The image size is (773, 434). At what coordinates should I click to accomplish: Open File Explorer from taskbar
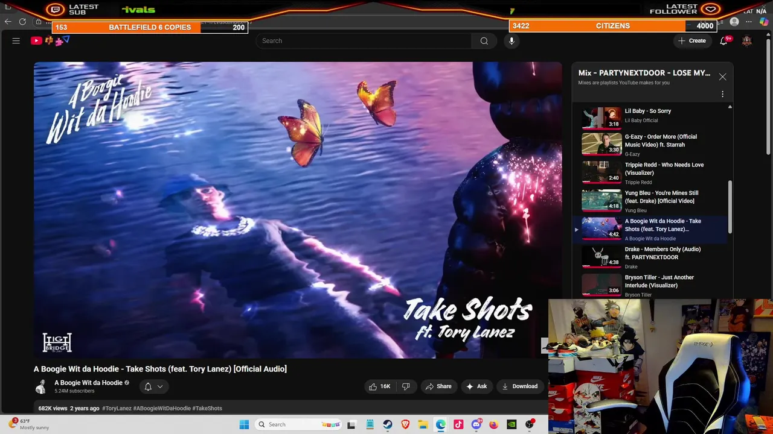423,424
